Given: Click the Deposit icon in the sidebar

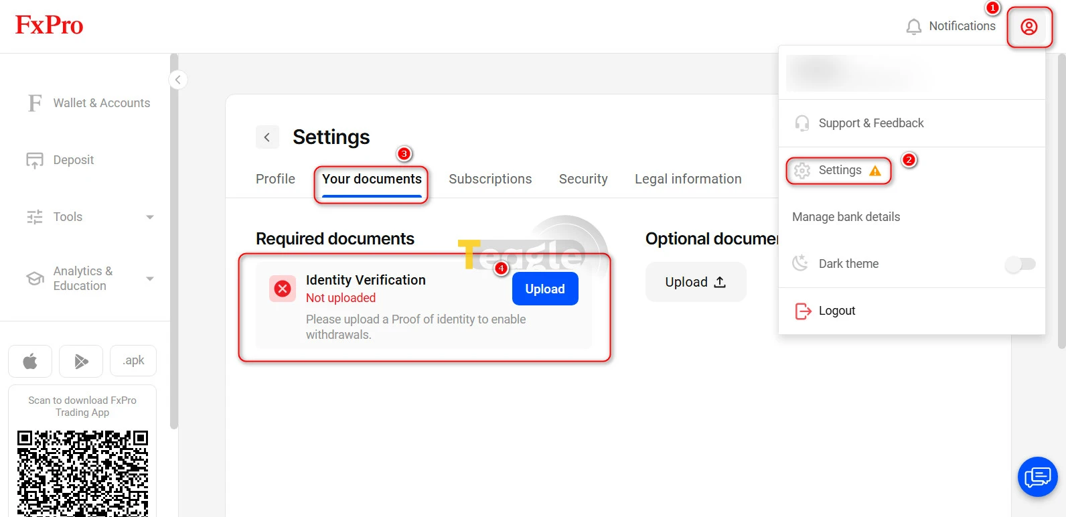Looking at the screenshot, I should (x=35, y=161).
